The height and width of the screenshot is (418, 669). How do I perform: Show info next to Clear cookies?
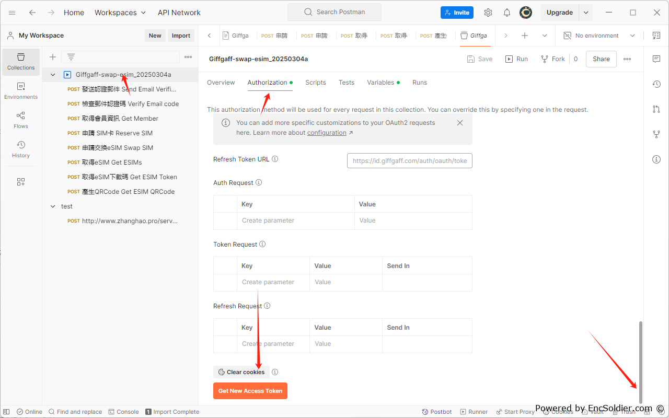click(275, 372)
